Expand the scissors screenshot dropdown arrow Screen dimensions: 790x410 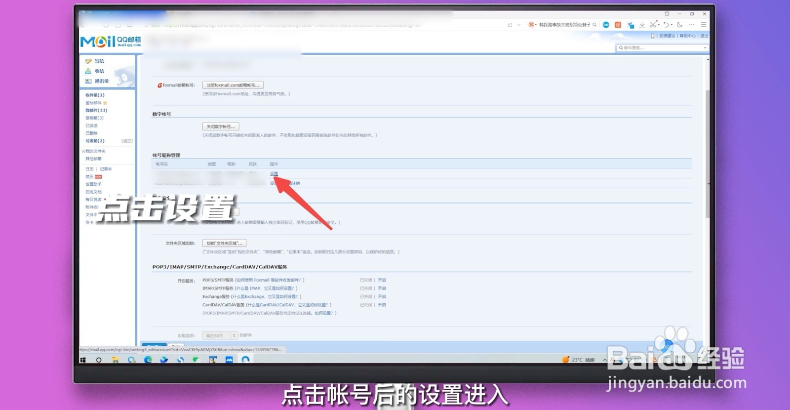pos(658,25)
